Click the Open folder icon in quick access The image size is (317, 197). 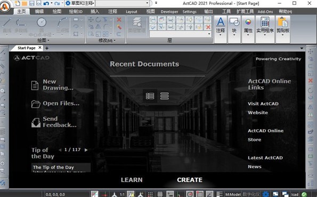click(25, 3)
